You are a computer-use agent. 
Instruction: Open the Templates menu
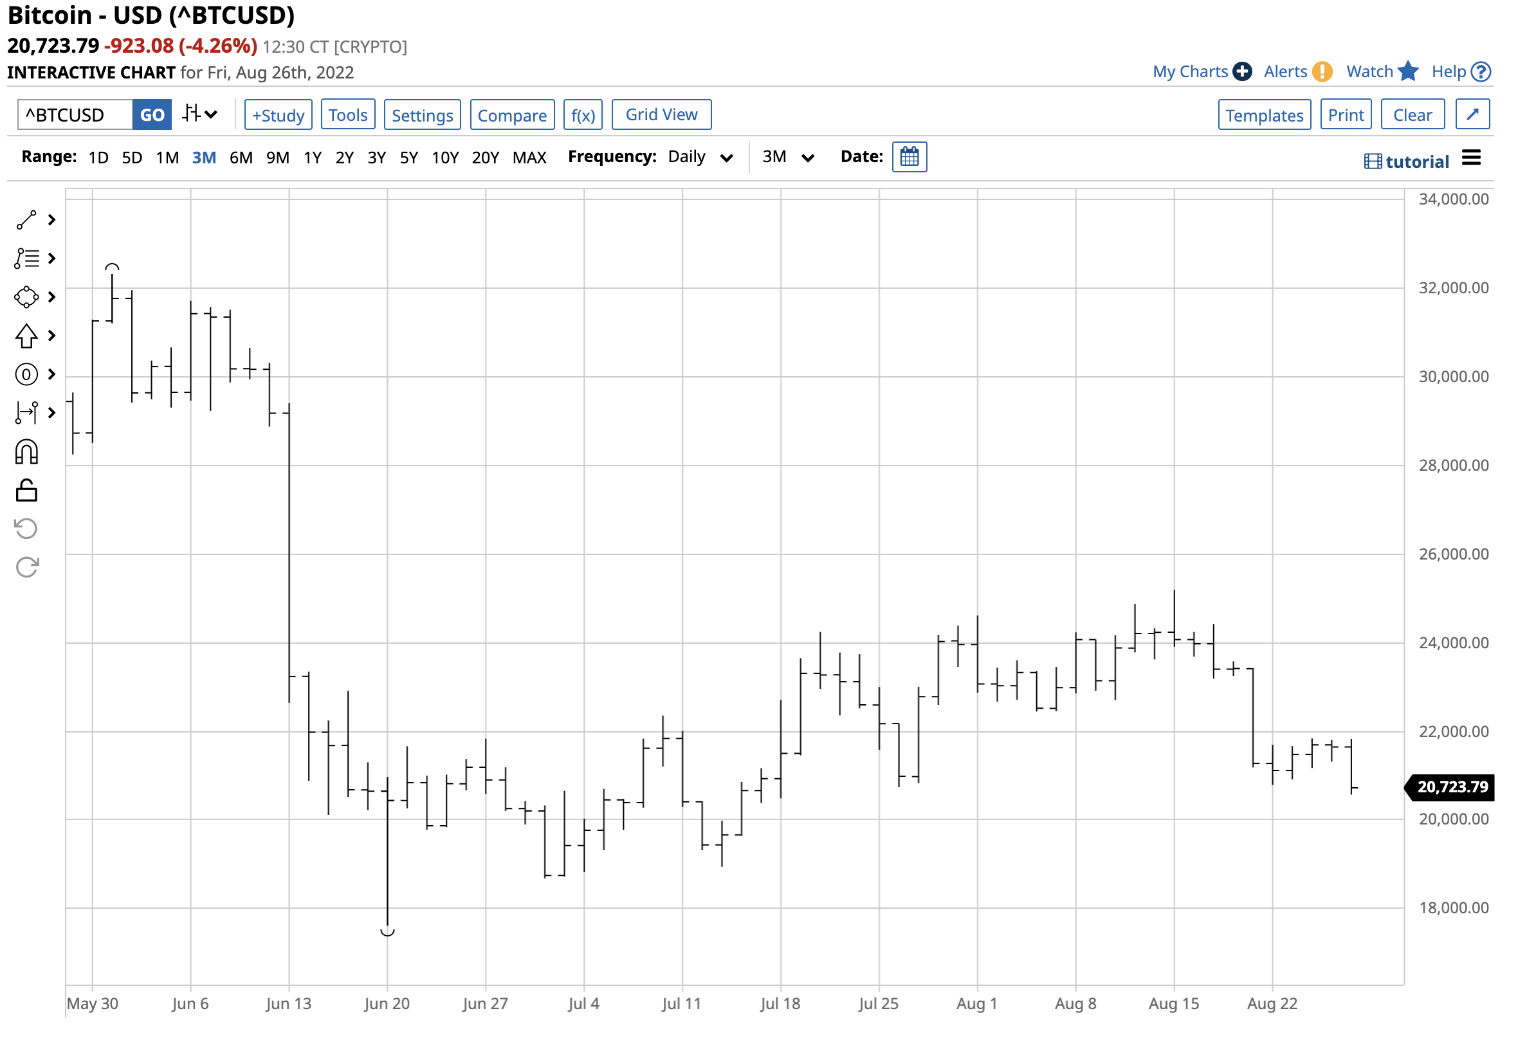click(x=1265, y=115)
